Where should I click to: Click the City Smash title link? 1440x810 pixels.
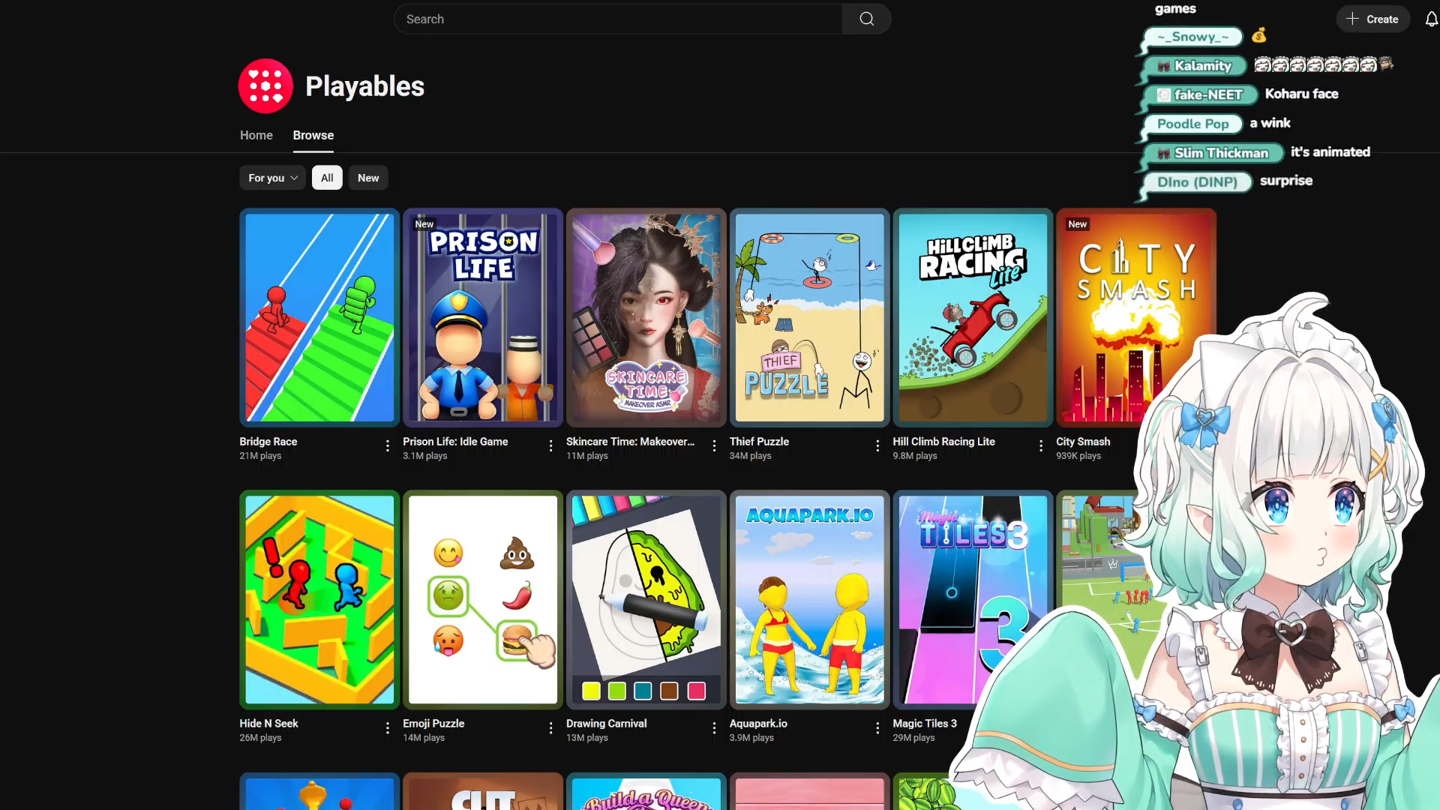tap(1083, 442)
